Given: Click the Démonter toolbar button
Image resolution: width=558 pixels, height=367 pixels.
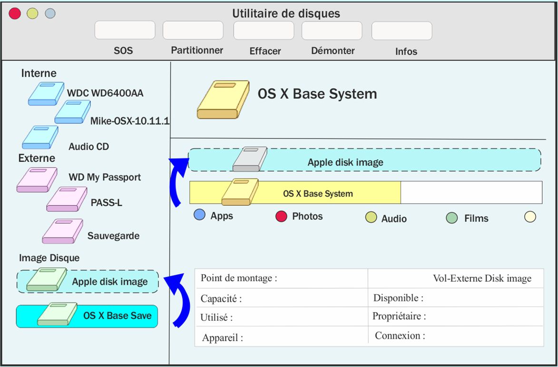Looking at the screenshot, I should (x=332, y=30).
